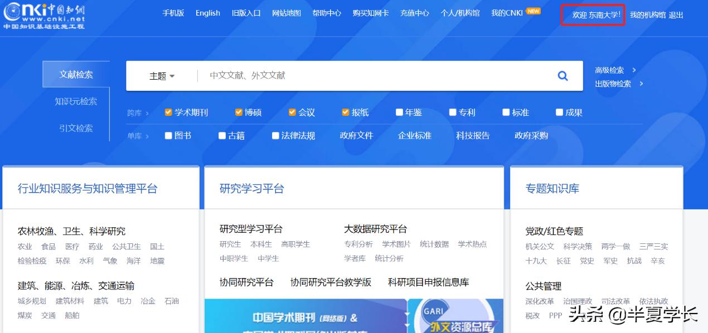Switch to the 引文检索 tab
The image size is (708, 333).
click(x=76, y=128)
